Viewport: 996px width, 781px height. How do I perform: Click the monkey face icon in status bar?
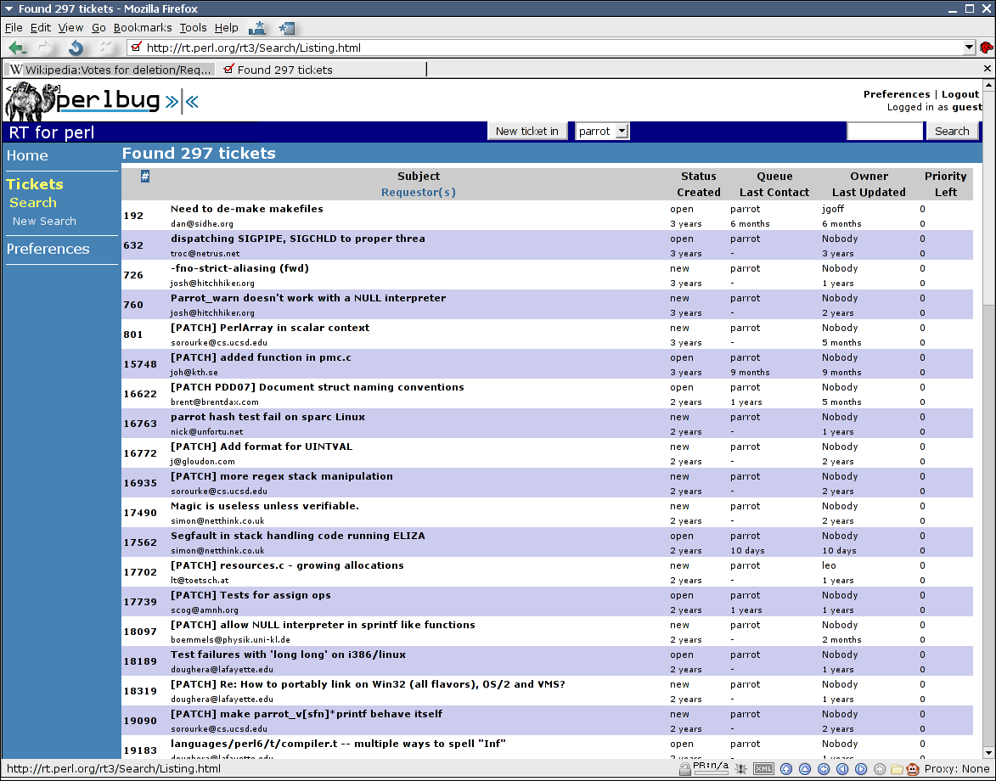coord(913,769)
